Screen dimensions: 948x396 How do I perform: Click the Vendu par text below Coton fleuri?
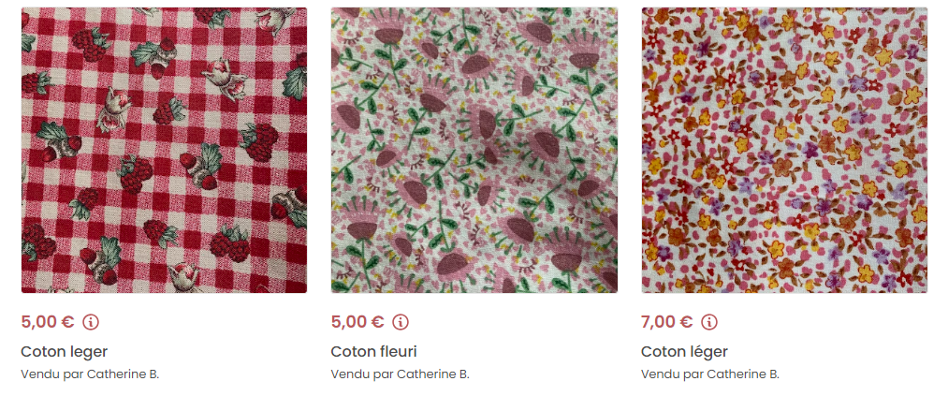click(x=362, y=374)
